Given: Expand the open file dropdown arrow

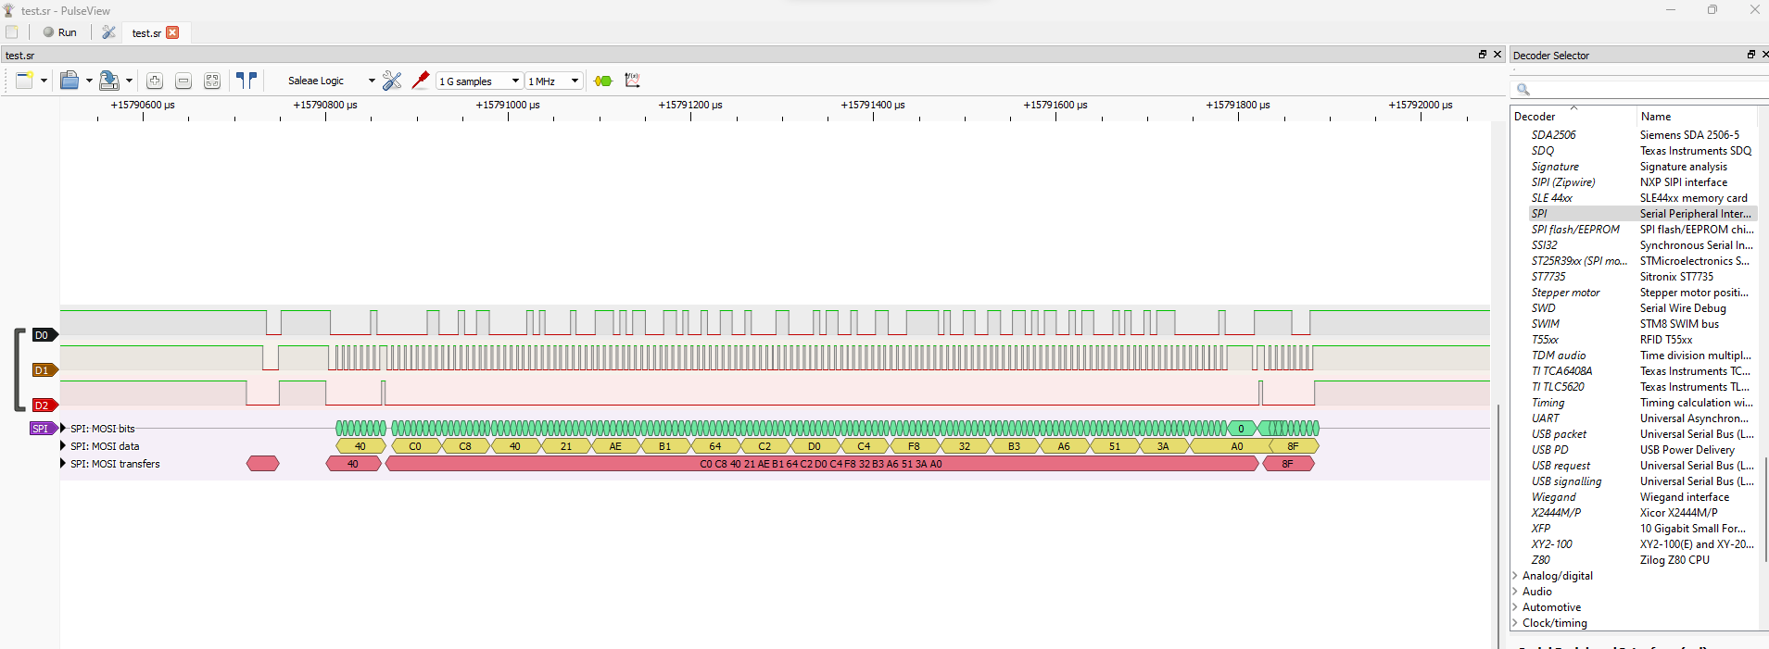Looking at the screenshot, I should click(x=89, y=81).
